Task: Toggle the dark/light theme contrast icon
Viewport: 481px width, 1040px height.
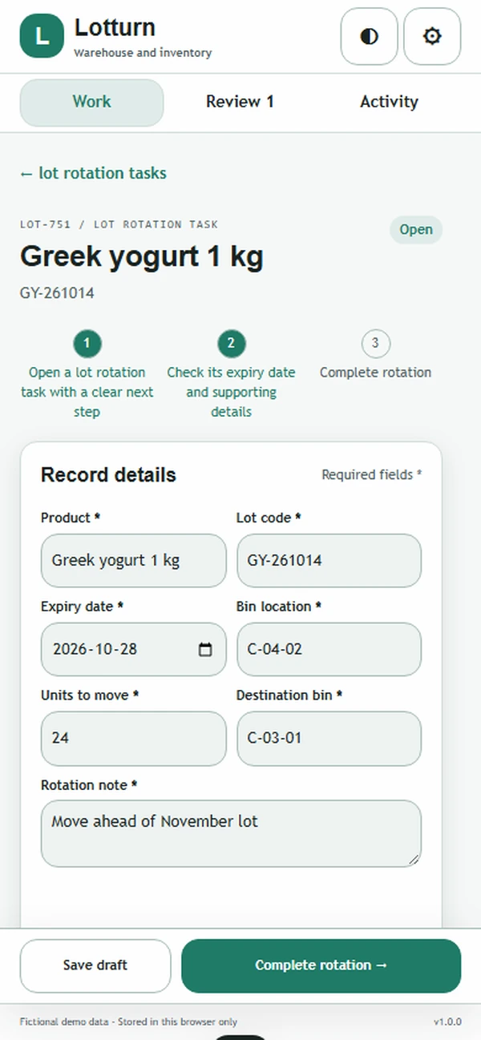Action: pyautogui.click(x=369, y=36)
